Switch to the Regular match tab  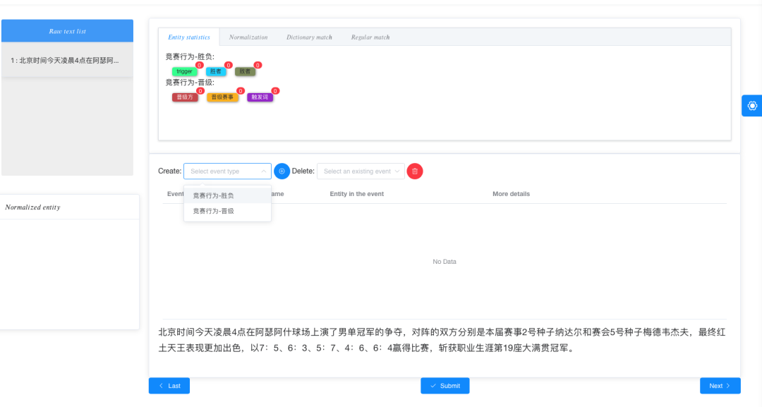pos(370,37)
